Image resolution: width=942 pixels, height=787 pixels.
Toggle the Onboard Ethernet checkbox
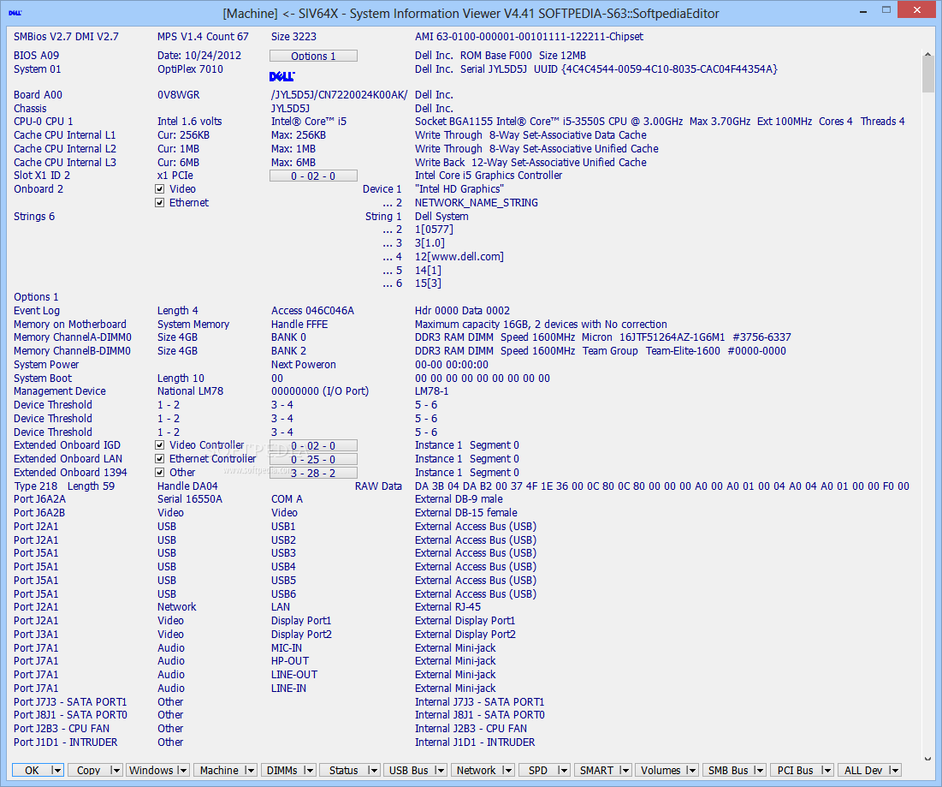[x=160, y=203]
